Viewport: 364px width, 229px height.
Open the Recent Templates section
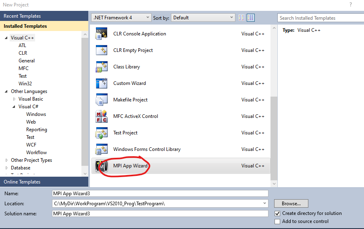pyautogui.click(x=44, y=16)
